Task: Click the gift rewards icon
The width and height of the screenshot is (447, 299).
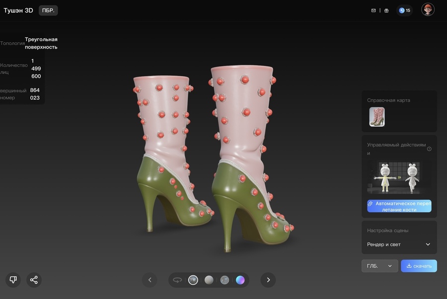Action: 386,10
